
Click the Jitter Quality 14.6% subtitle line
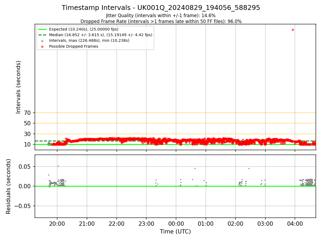161,16
